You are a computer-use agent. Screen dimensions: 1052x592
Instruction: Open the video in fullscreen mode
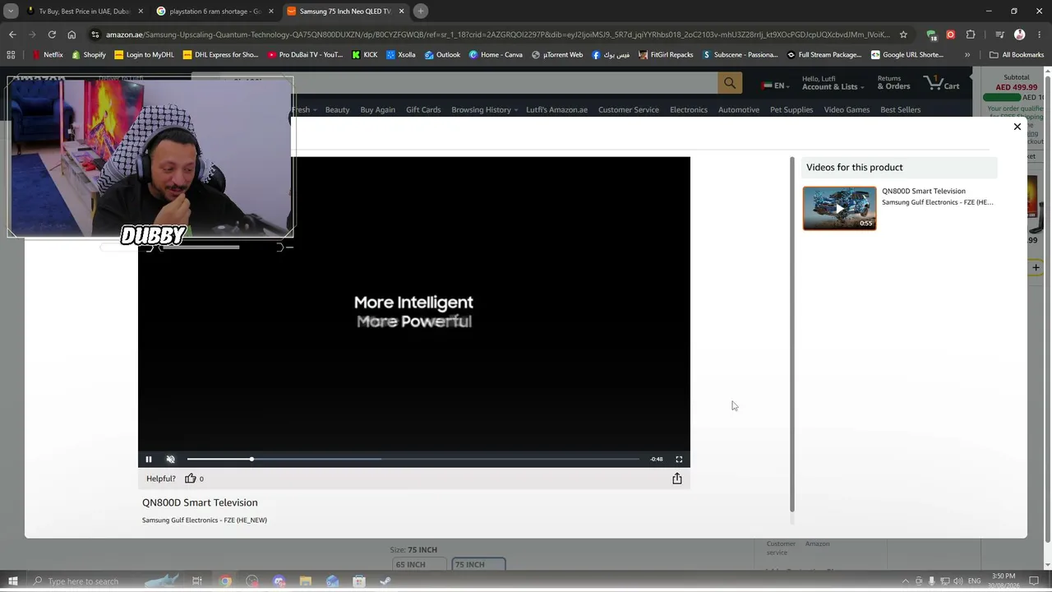[x=679, y=459]
